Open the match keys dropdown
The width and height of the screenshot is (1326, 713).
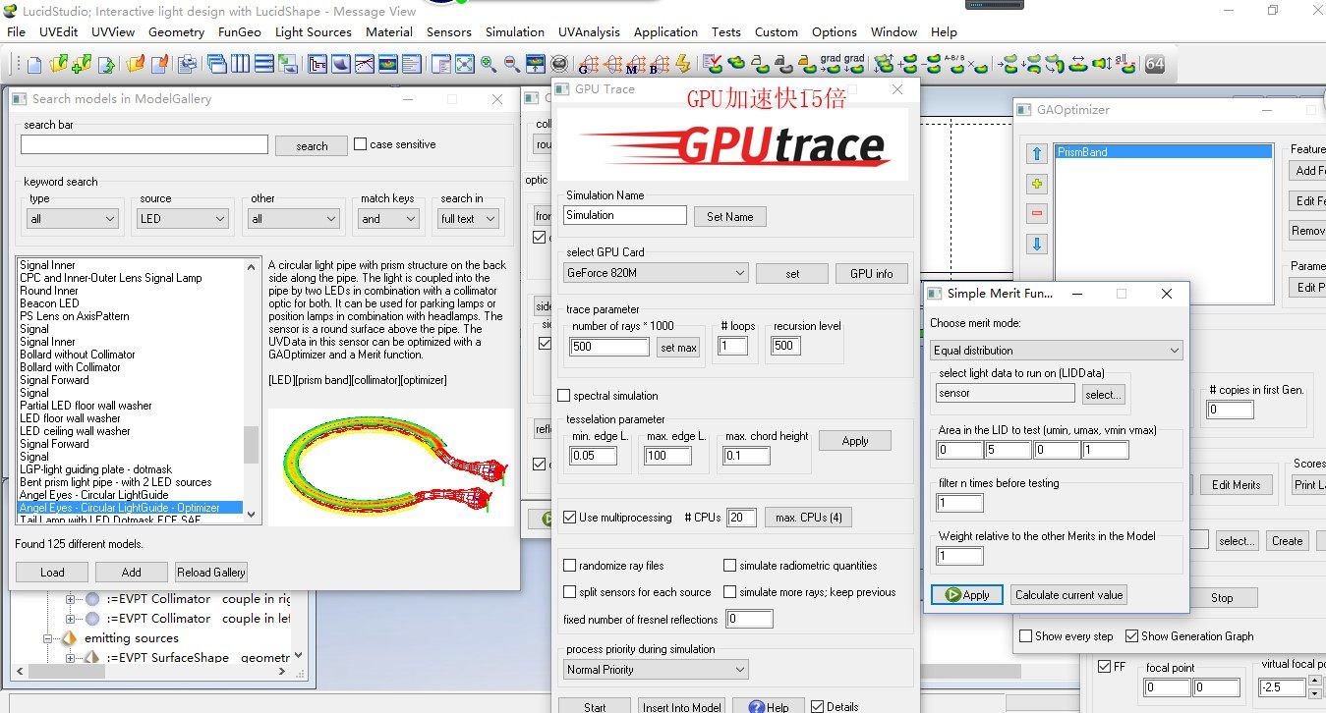coord(389,219)
